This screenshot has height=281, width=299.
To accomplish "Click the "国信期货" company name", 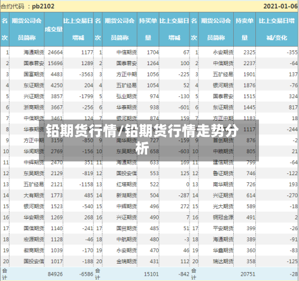I will click(33, 228).
